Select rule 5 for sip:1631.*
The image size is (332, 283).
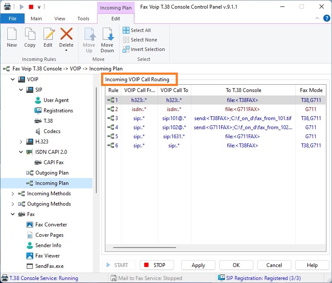tap(215, 137)
